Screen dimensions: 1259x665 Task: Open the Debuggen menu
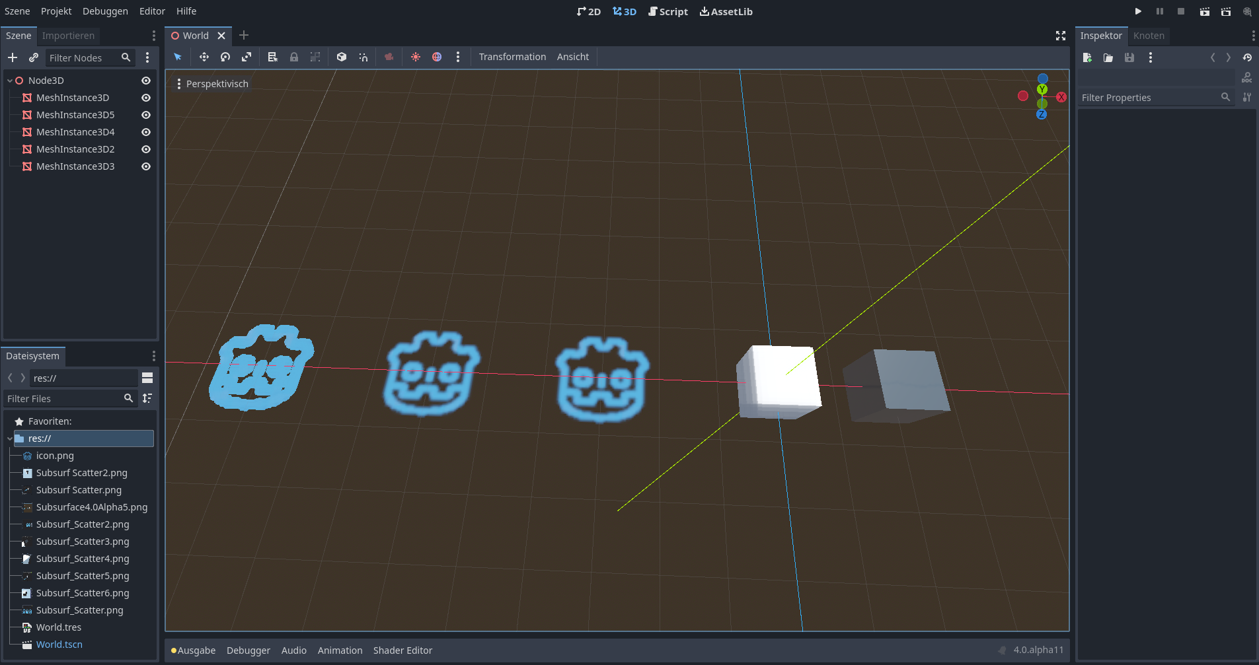106,11
